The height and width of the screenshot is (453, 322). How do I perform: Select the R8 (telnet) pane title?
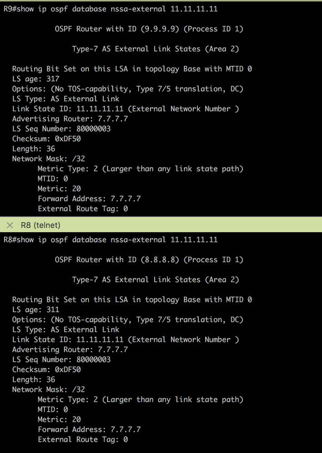pos(40,225)
